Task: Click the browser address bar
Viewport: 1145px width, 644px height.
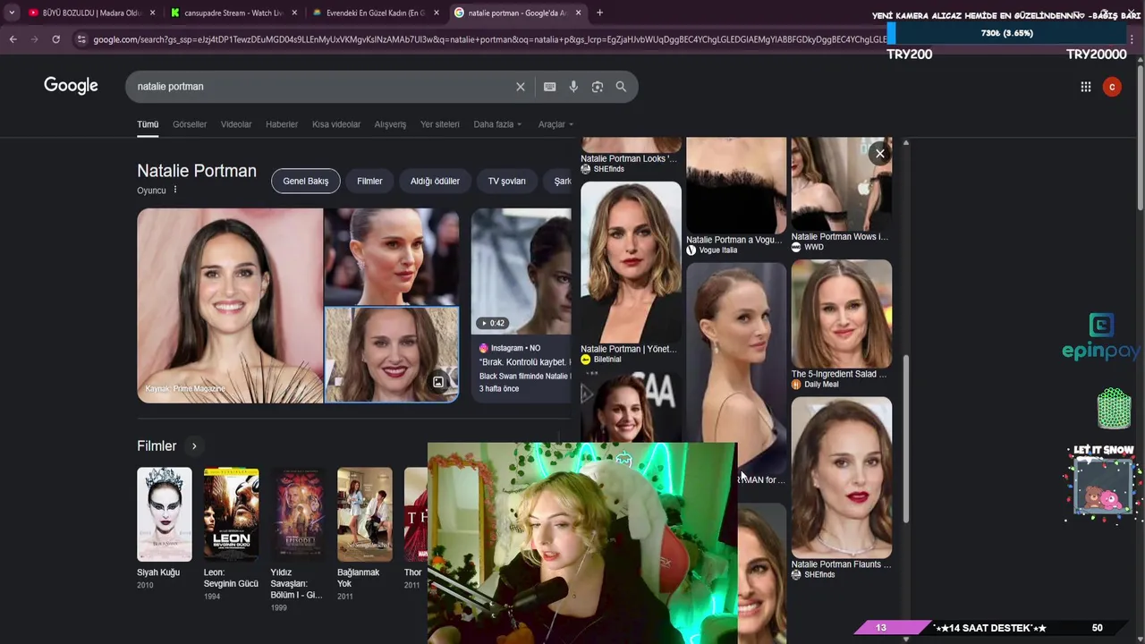Action: pos(488,39)
